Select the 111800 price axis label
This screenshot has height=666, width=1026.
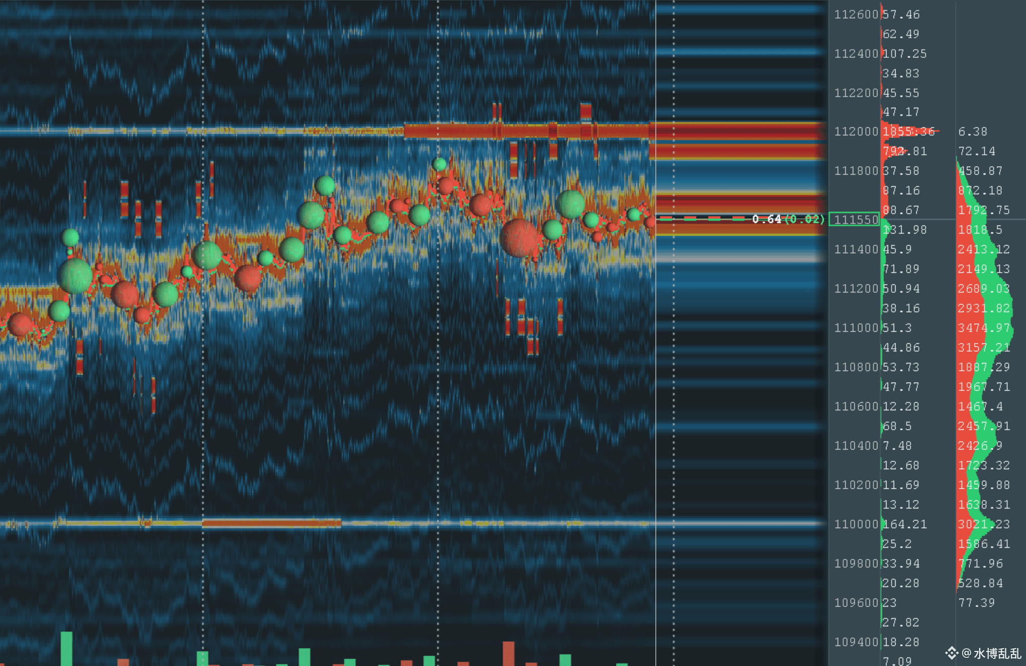[x=856, y=171]
